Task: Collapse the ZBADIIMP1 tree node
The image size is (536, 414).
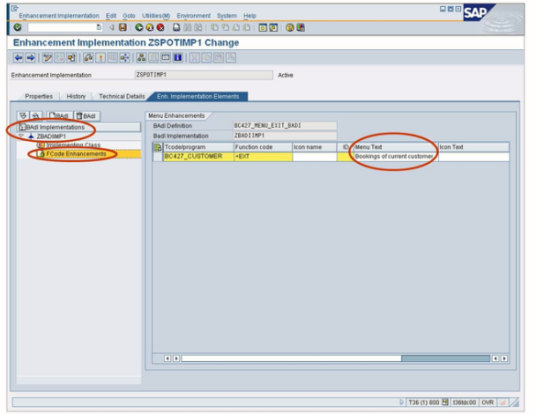Action: pos(21,137)
